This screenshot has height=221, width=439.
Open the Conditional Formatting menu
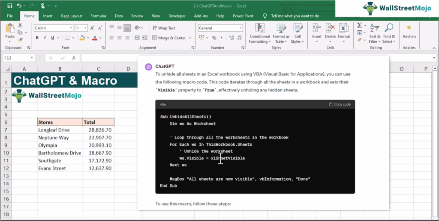pyautogui.click(x=260, y=33)
